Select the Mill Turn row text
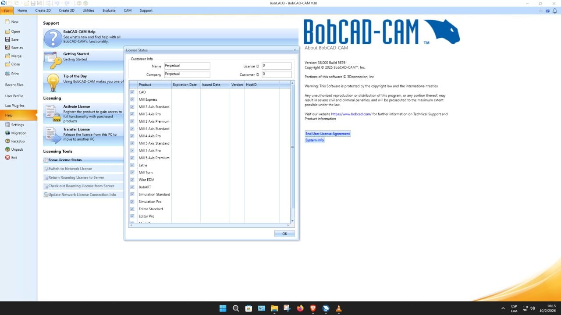This screenshot has height=315, width=561. click(146, 173)
